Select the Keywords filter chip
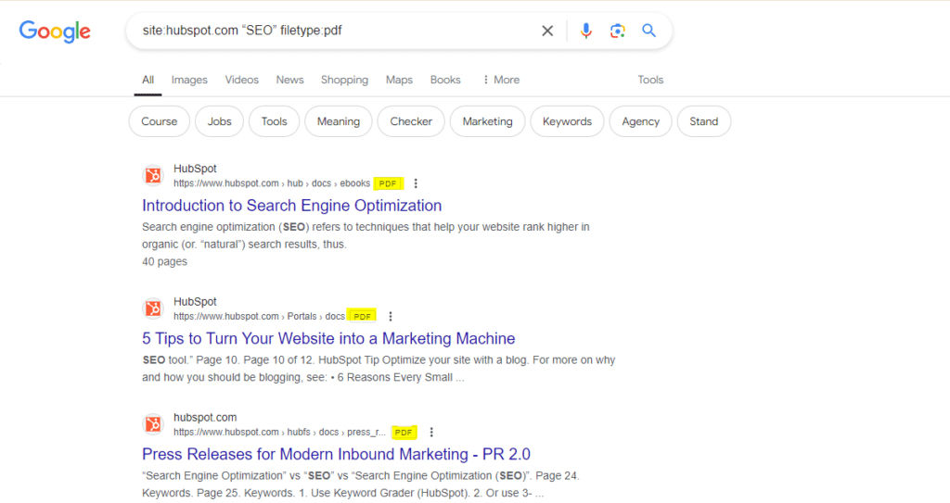Screen dimensions: 950x503 click(567, 121)
